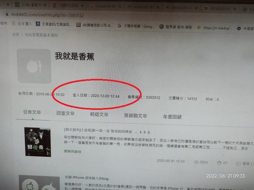254x190 pixels.
Task: Open the 交易資訊/交易資訊 bookmark
Action: point(54,24)
